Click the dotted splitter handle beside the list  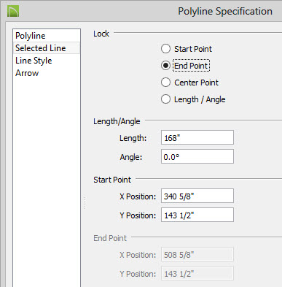(x=85, y=203)
